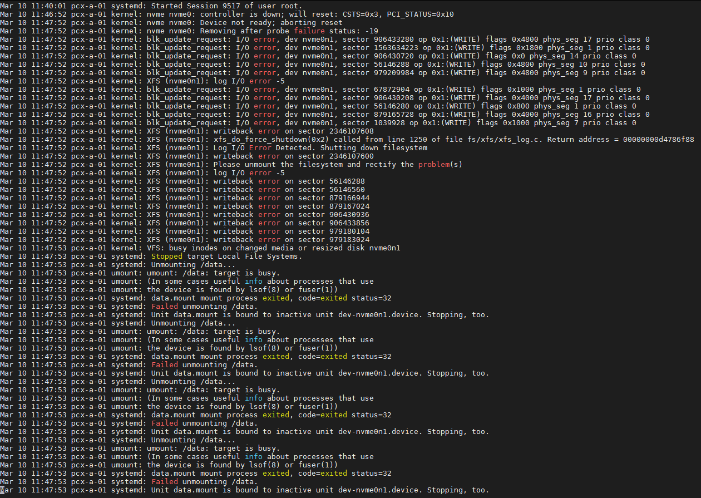
Task: Click the 'flags 0x0' value
Action: click(506, 56)
